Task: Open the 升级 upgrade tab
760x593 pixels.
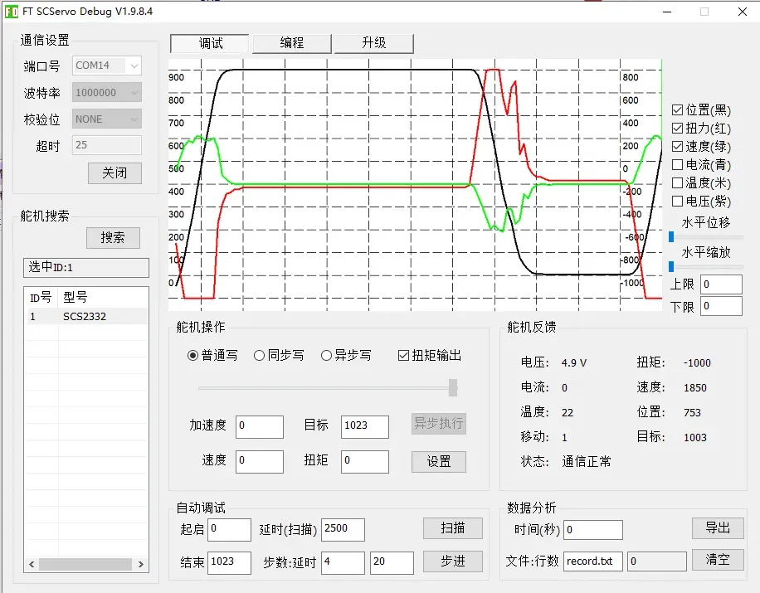Action: pyautogui.click(x=373, y=43)
